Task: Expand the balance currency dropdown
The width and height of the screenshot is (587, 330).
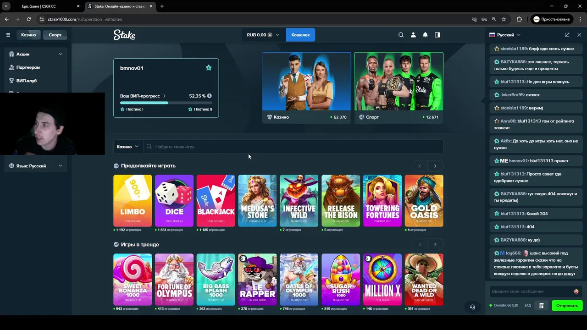Action: tap(277, 35)
